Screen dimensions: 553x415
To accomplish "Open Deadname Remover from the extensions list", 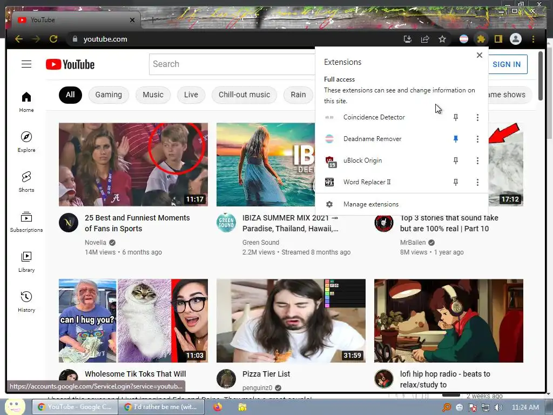I will point(373,139).
